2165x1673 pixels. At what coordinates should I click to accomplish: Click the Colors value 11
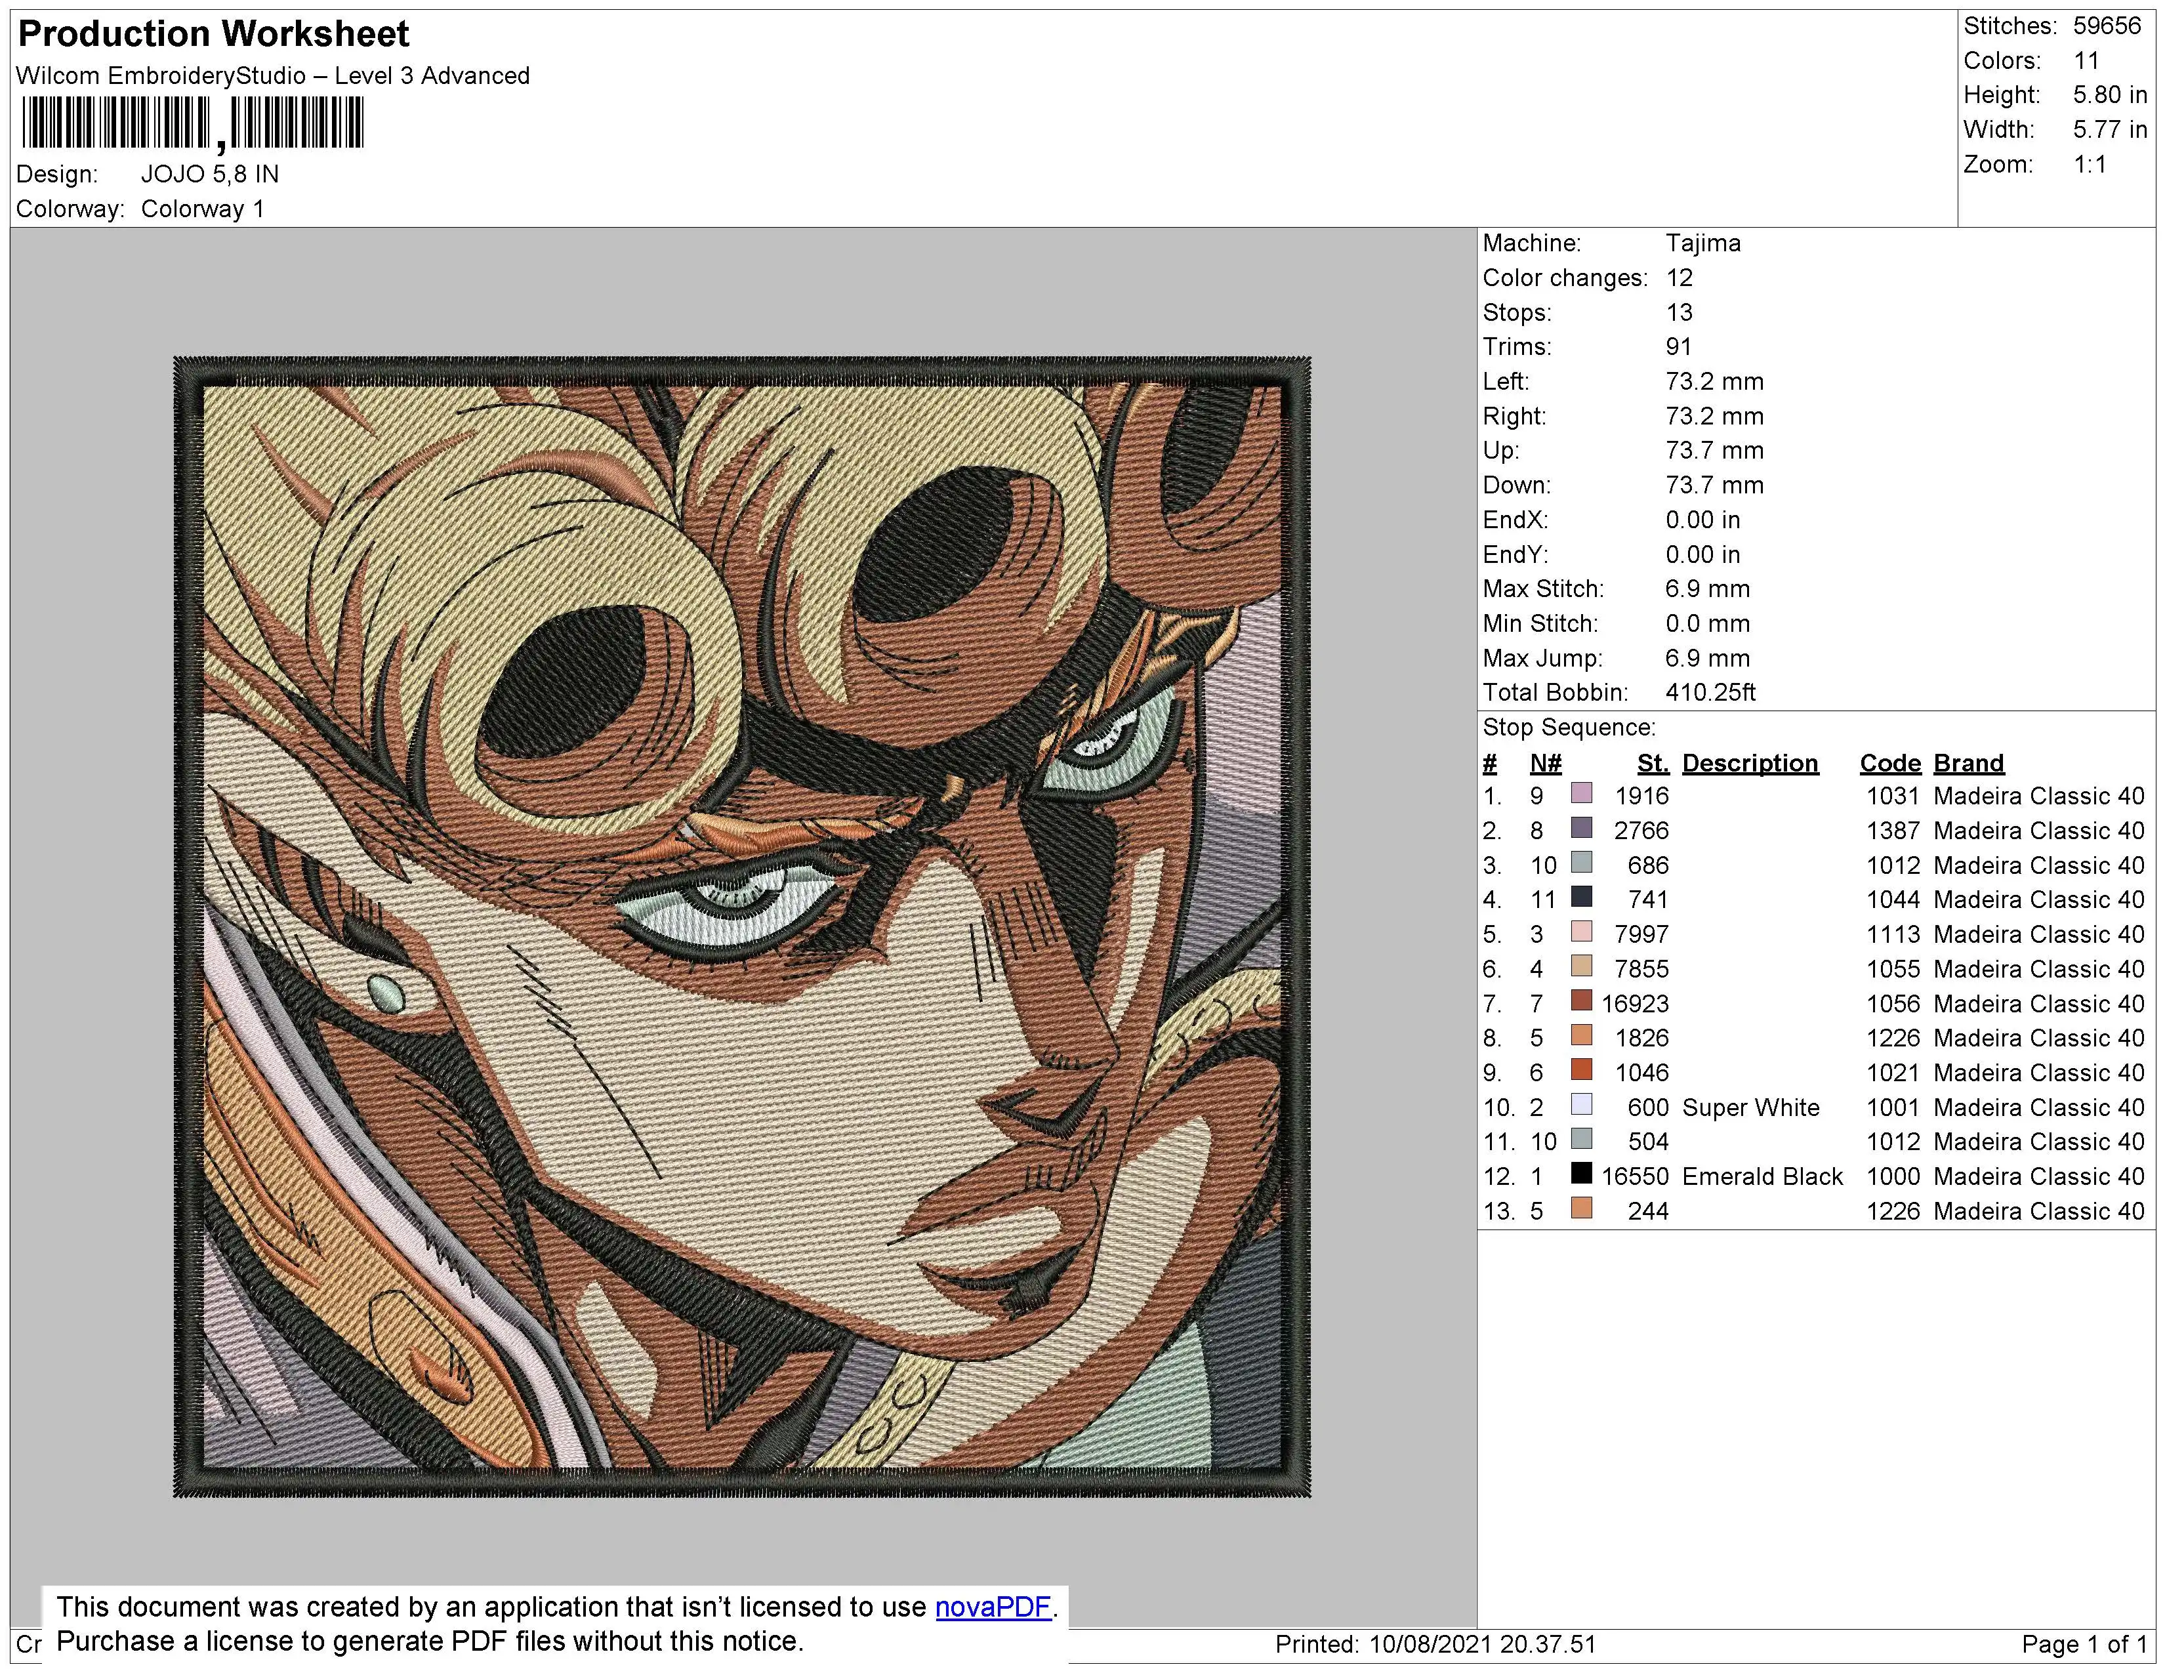click(2087, 60)
